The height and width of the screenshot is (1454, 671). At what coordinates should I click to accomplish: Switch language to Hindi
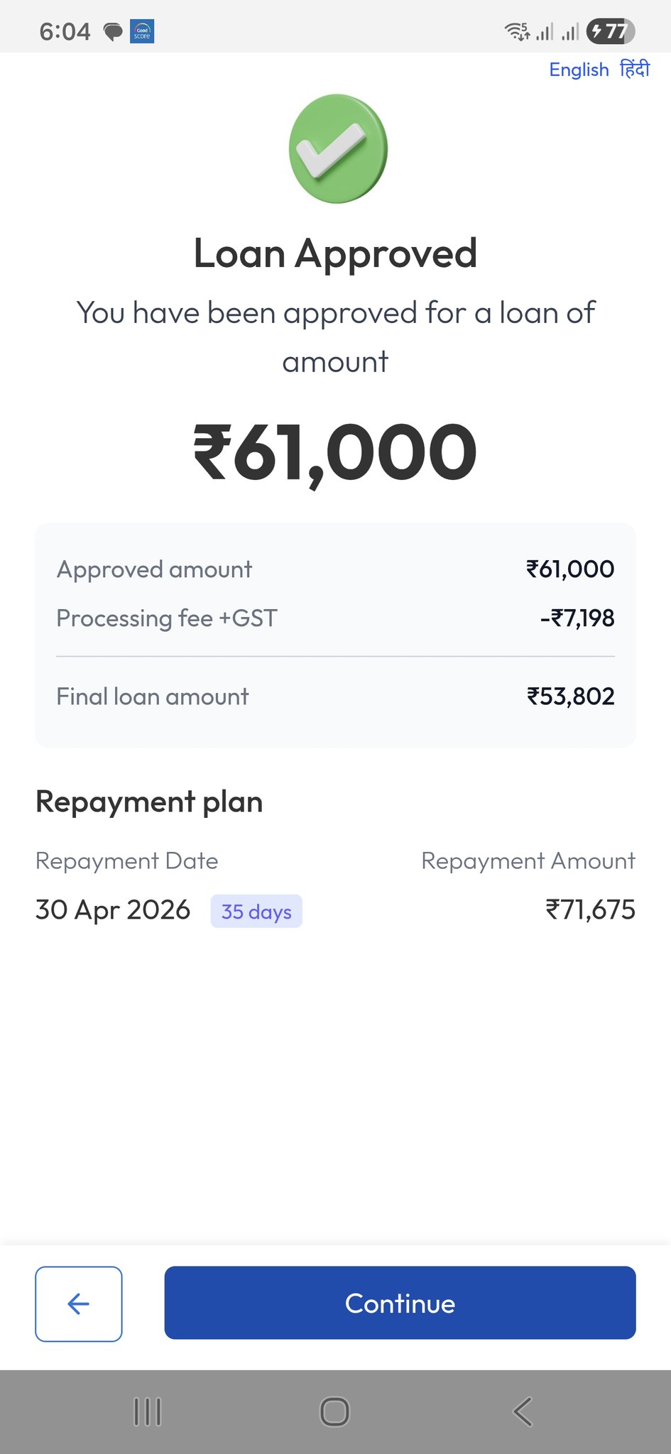click(634, 70)
